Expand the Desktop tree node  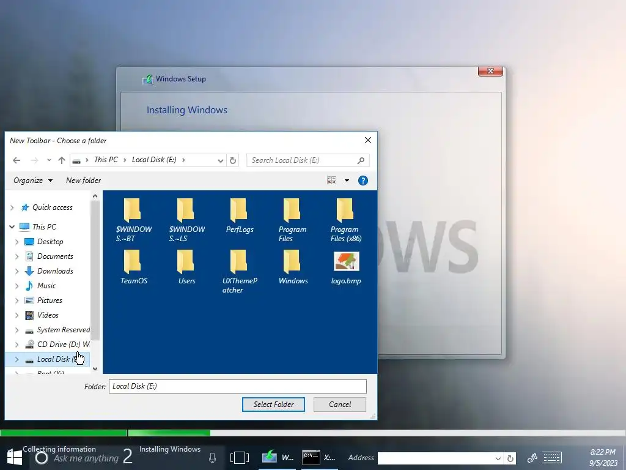point(17,242)
